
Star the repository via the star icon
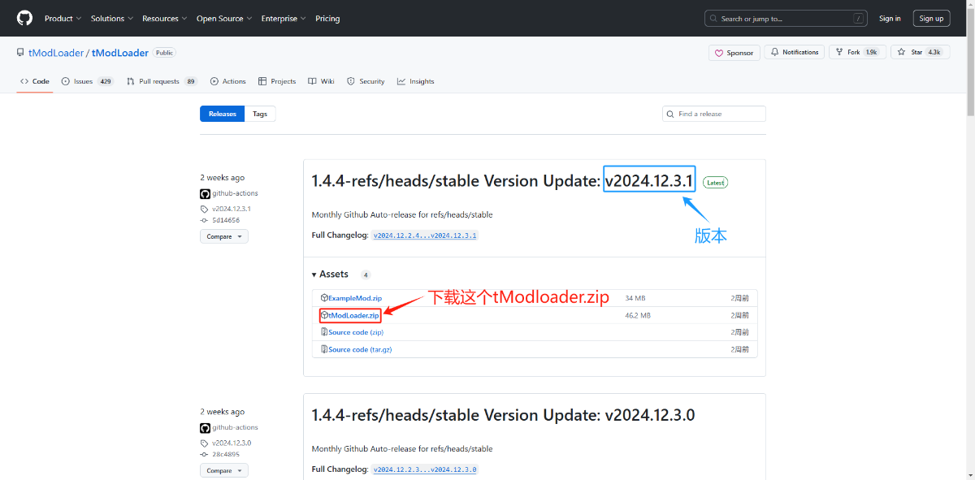point(899,52)
